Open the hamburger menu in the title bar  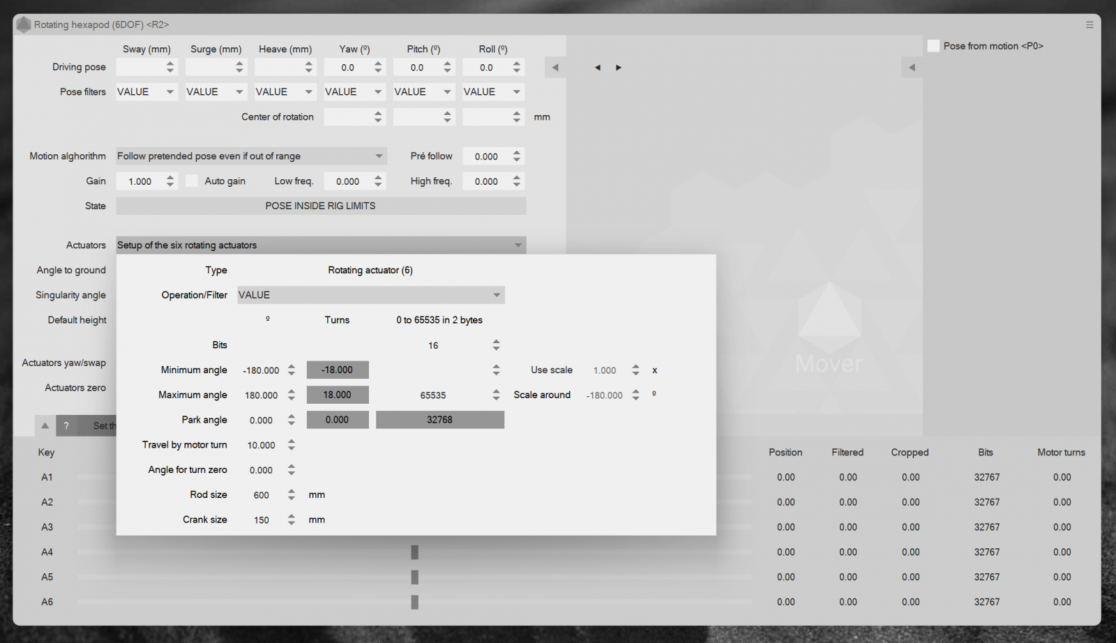pyautogui.click(x=1089, y=24)
